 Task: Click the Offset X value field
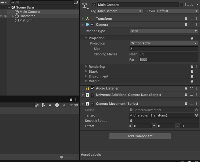point(142,126)
